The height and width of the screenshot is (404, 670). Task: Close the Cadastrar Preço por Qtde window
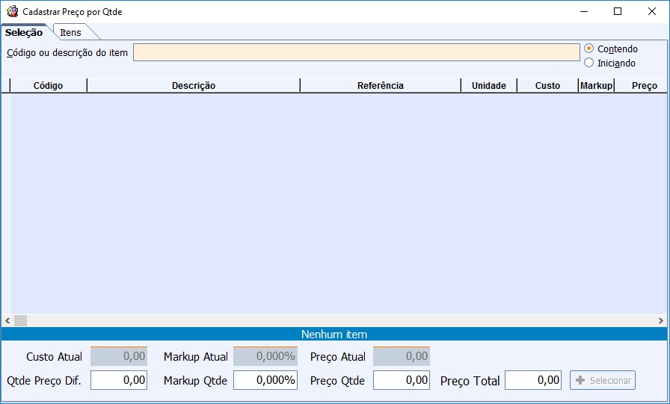pyautogui.click(x=651, y=11)
